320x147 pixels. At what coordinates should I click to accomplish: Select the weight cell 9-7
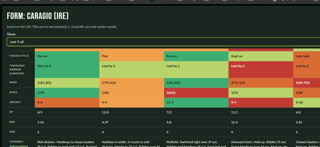261,103
